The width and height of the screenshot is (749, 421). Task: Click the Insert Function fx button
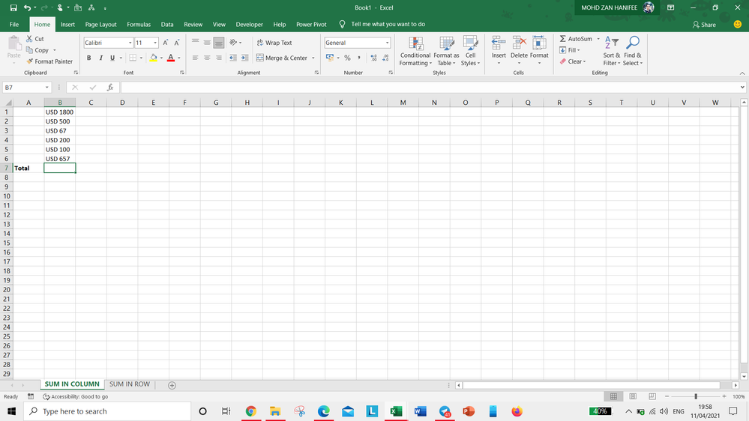coord(110,88)
